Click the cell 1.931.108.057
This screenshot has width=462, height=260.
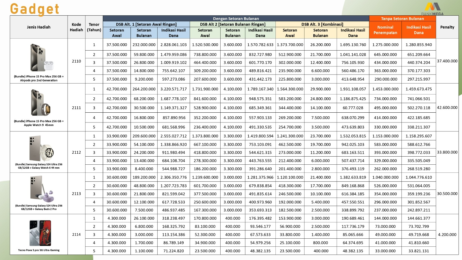pos(353,89)
